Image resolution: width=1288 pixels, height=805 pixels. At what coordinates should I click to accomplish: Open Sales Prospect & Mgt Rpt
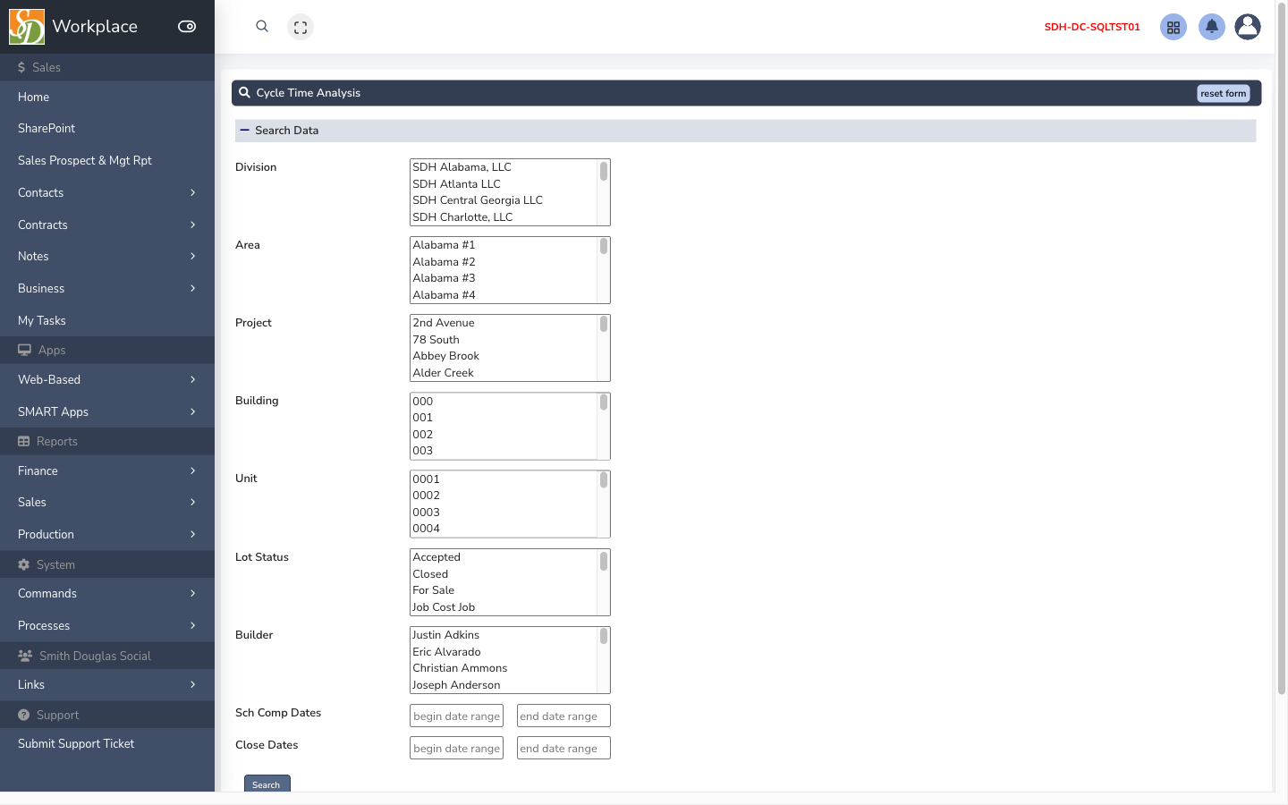coord(107,160)
